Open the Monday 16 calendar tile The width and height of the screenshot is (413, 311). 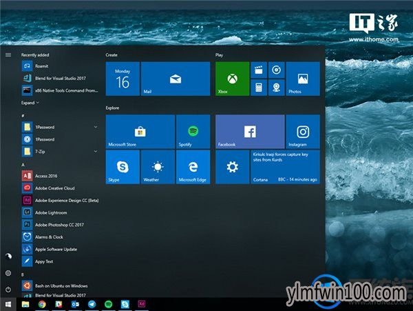[123, 79]
